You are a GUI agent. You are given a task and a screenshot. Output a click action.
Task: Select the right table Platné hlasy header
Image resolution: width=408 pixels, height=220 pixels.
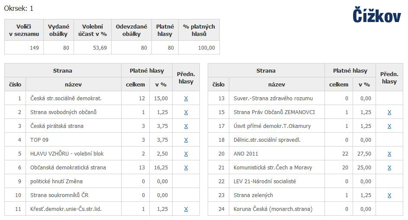(x=350, y=70)
